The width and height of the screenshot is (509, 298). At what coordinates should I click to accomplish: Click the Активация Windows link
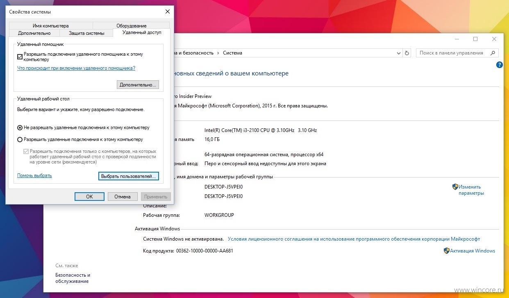coord(473,251)
